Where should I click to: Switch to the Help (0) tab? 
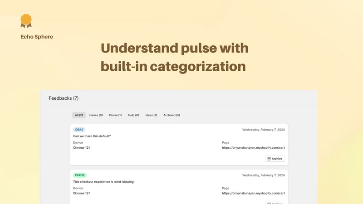(x=133, y=115)
